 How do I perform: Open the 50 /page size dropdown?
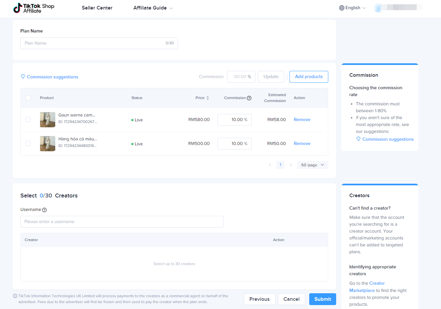tap(313, 165)
